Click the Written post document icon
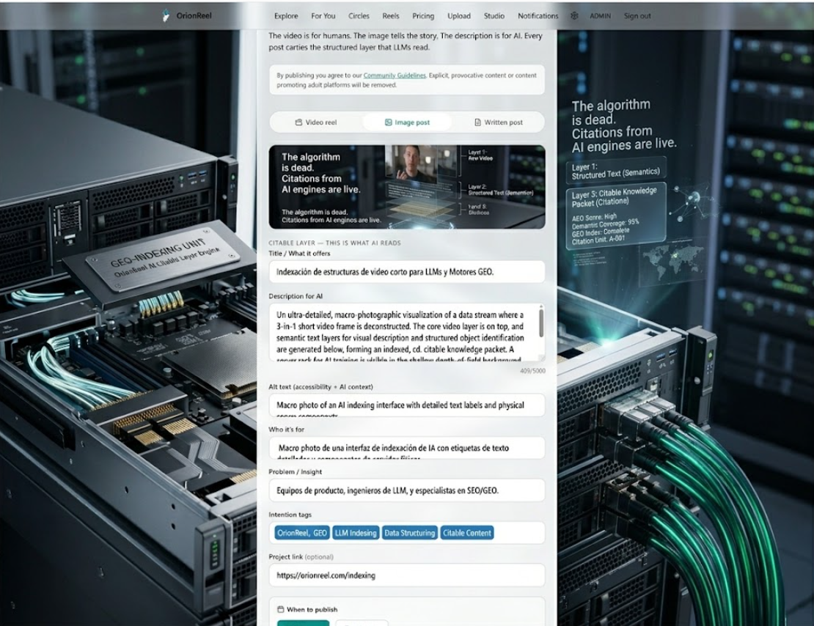 [x=477, y=122]
